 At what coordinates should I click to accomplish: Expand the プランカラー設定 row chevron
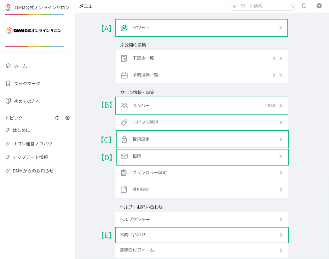280,173
